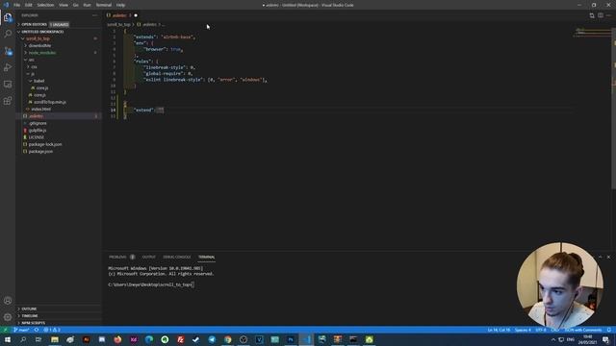Viewport: 616px width, 346px height.
Task: Open package-lock.json in the explorer
Action: click(45, 144)
